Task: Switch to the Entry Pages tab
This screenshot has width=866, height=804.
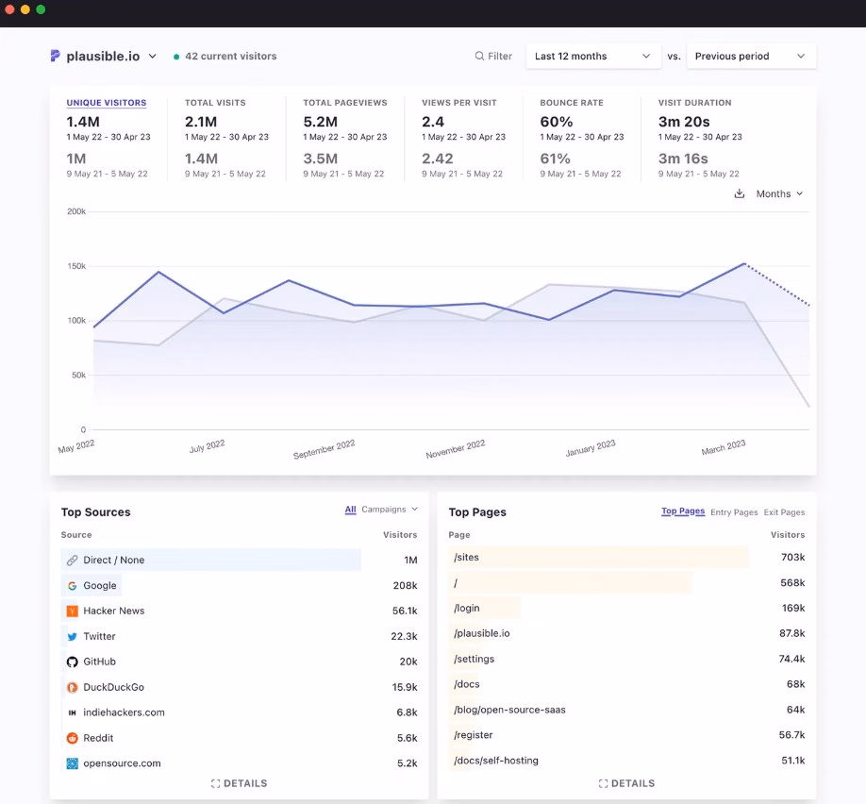Action: pyautogui.click(x=735, y=511)
